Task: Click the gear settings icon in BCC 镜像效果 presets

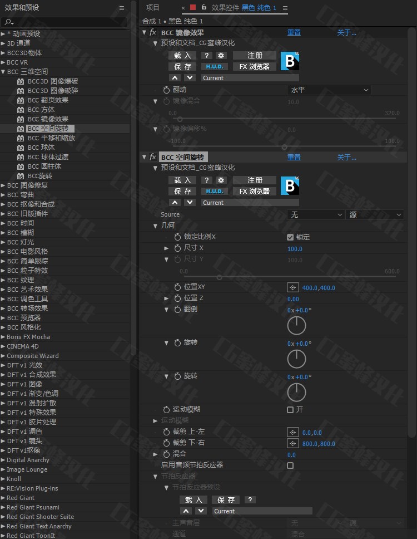Action: coord(221,55)
